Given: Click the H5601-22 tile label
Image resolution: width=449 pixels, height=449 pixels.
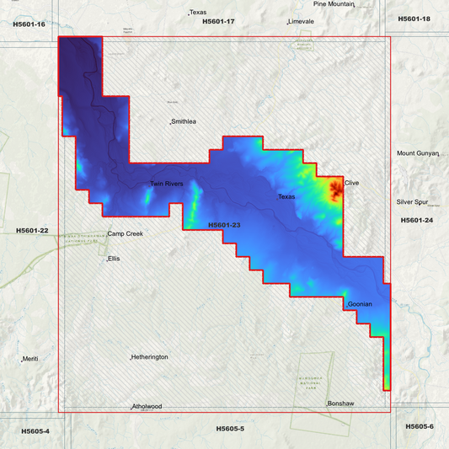Looking at the screenshot, I should [x=32, y=231].
